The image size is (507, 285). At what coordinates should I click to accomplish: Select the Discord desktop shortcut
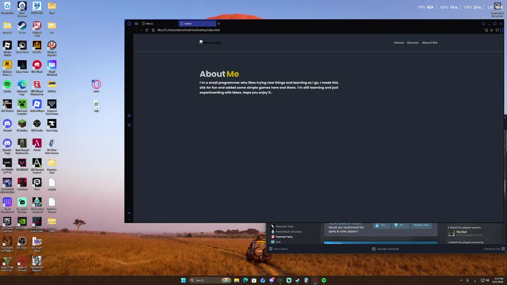coord(7,125)
